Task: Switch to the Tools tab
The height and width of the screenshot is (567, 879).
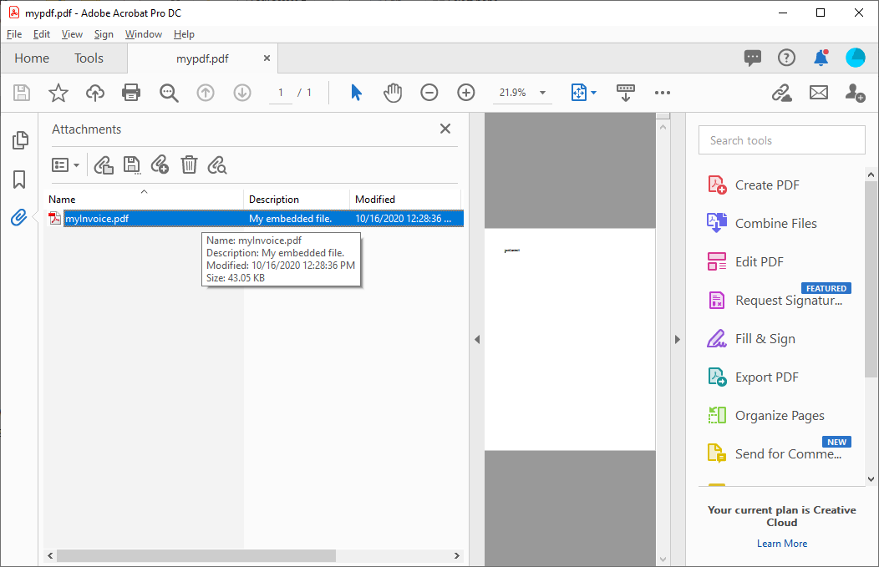Action: pyautogui.click(x=89, y=58)
